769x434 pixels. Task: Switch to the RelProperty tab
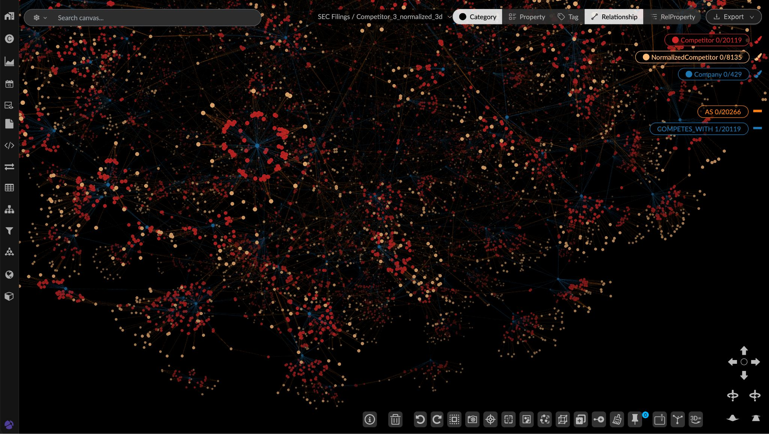point(673,17)
